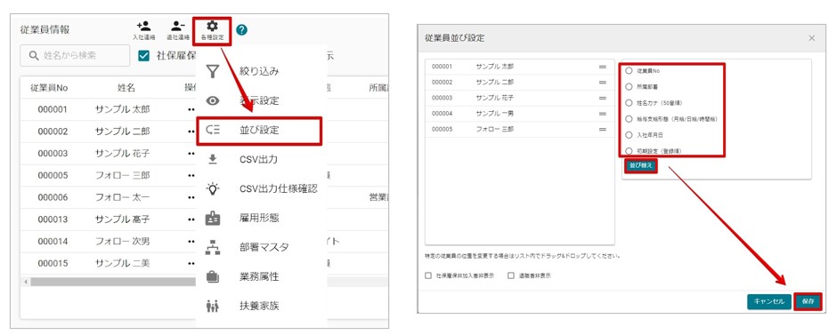Click the 姓名から検索 search field
The image size is (837, 335).
(75, 55)
